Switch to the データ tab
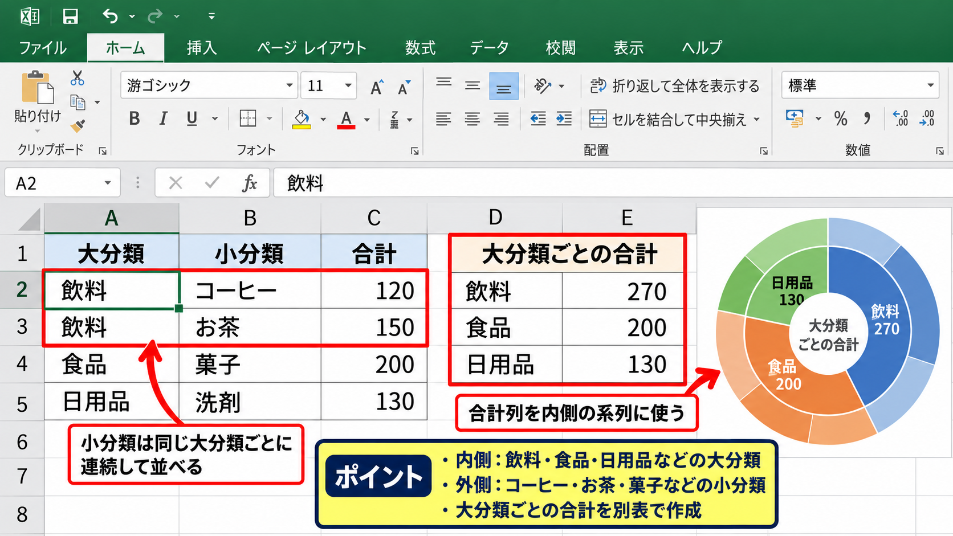This screenshot has height=536, width=953. 489,48
